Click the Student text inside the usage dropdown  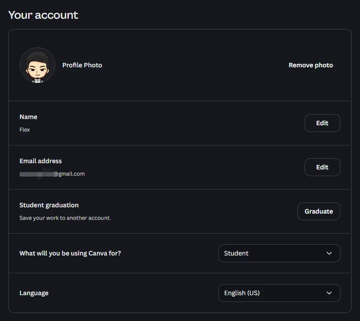click(x=236, y=253)
